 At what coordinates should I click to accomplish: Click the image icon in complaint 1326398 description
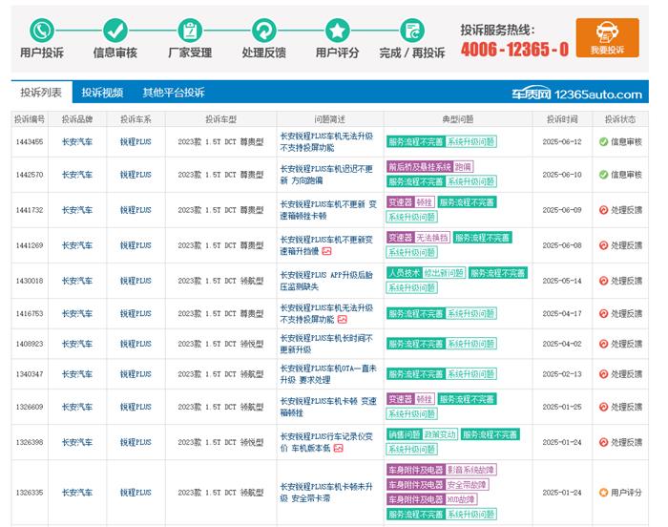coord(338,448)
